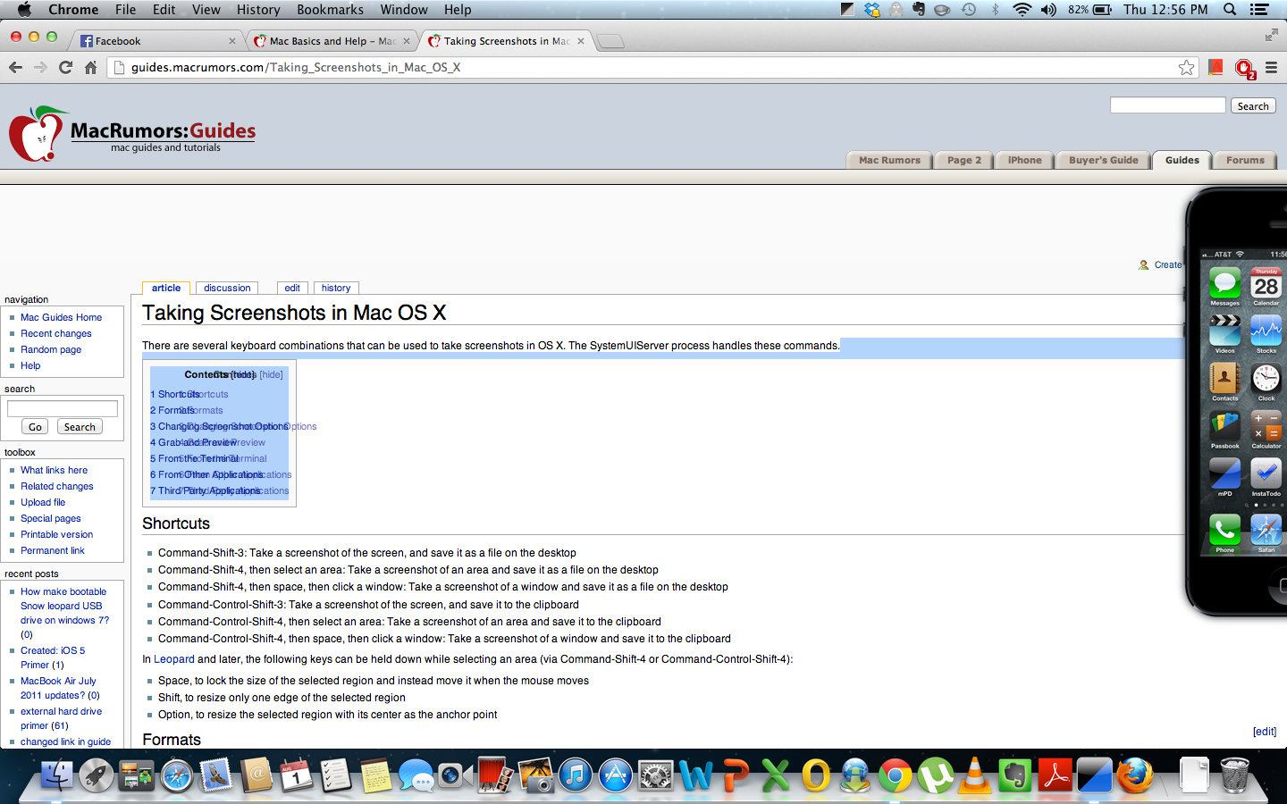Viewport: 1287px width, 804px height.
Task: Open Time Machine menu bar icon
Action: tap(969, 9)
